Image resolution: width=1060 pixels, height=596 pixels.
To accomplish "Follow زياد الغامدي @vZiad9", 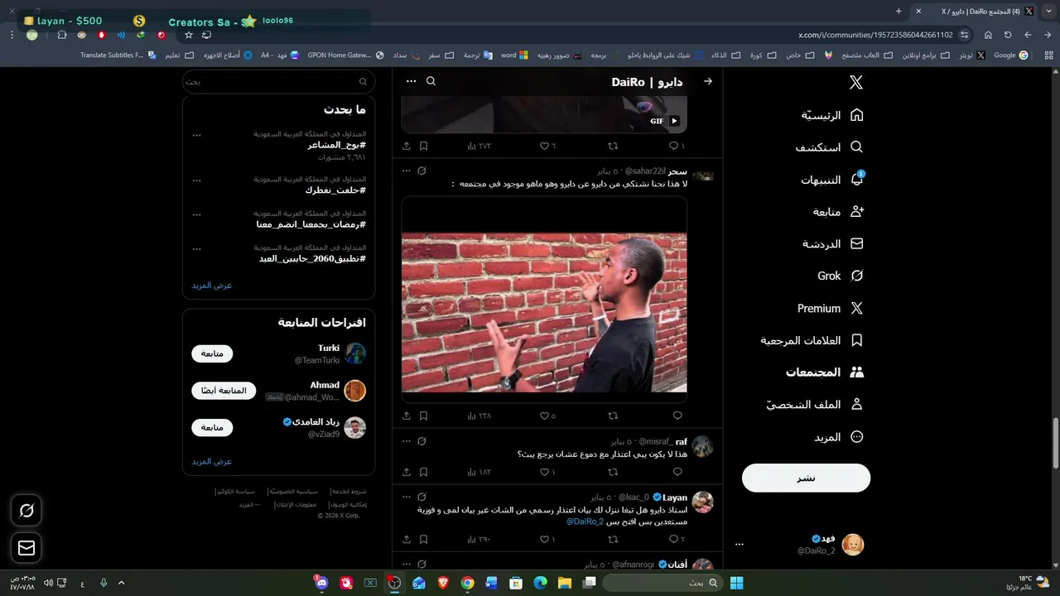I will pyautogui.click(x=212, y=428).
